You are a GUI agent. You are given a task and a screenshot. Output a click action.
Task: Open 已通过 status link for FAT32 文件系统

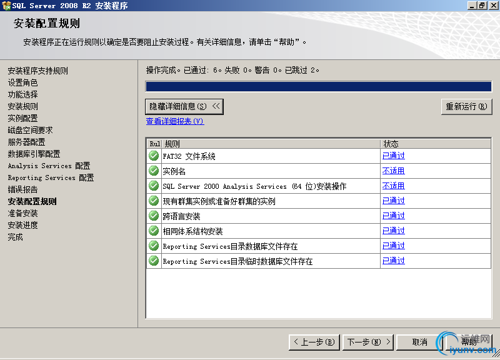(394, 156)
